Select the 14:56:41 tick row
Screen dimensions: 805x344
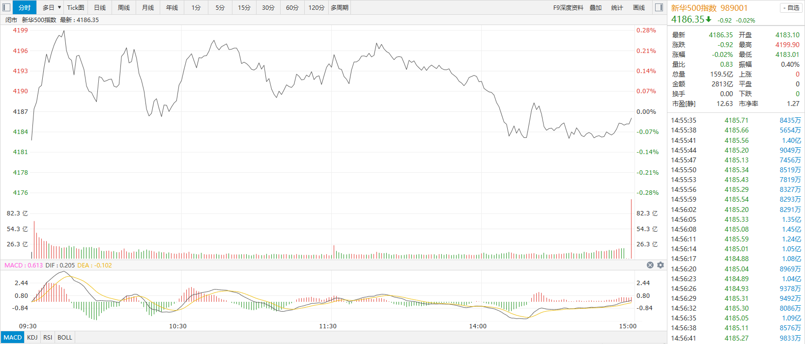(736, 338)
